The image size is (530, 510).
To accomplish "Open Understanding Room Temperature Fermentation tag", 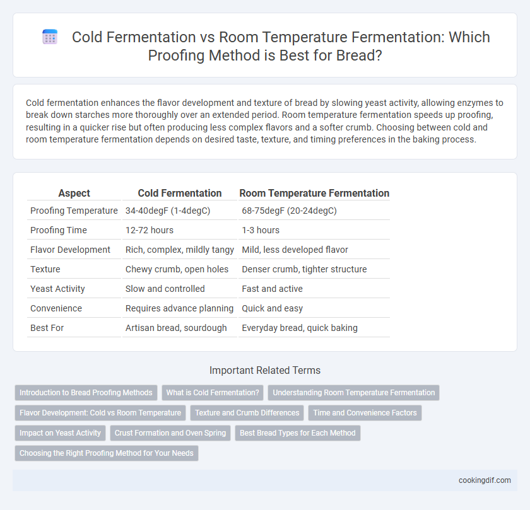I will click(x=353, y=393).
